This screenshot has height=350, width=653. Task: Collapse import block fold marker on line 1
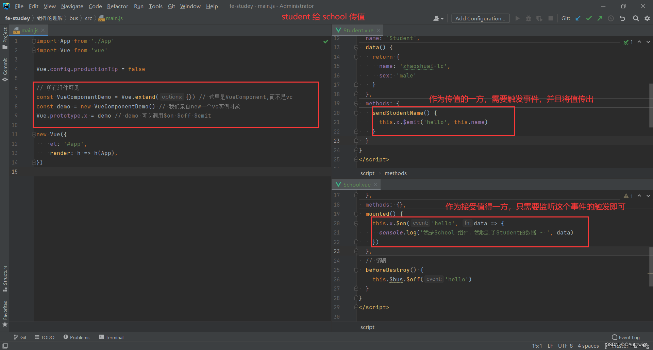34,41
